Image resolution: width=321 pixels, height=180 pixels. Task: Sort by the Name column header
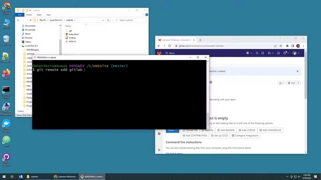click(x=68, y=26)
